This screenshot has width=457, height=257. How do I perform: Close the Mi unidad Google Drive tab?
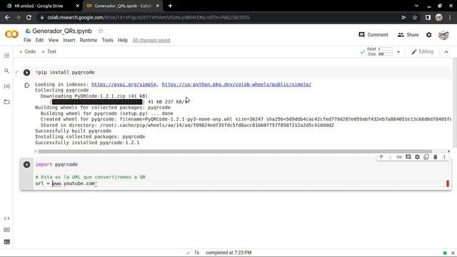coord(77,6)
